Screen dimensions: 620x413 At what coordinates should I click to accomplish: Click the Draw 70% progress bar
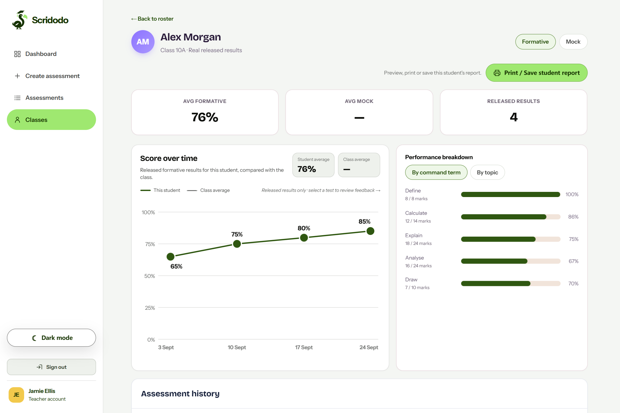(x=511, y=283)
